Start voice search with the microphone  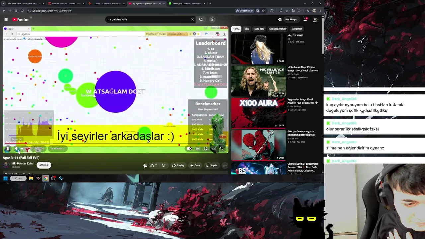pos(212,19)
